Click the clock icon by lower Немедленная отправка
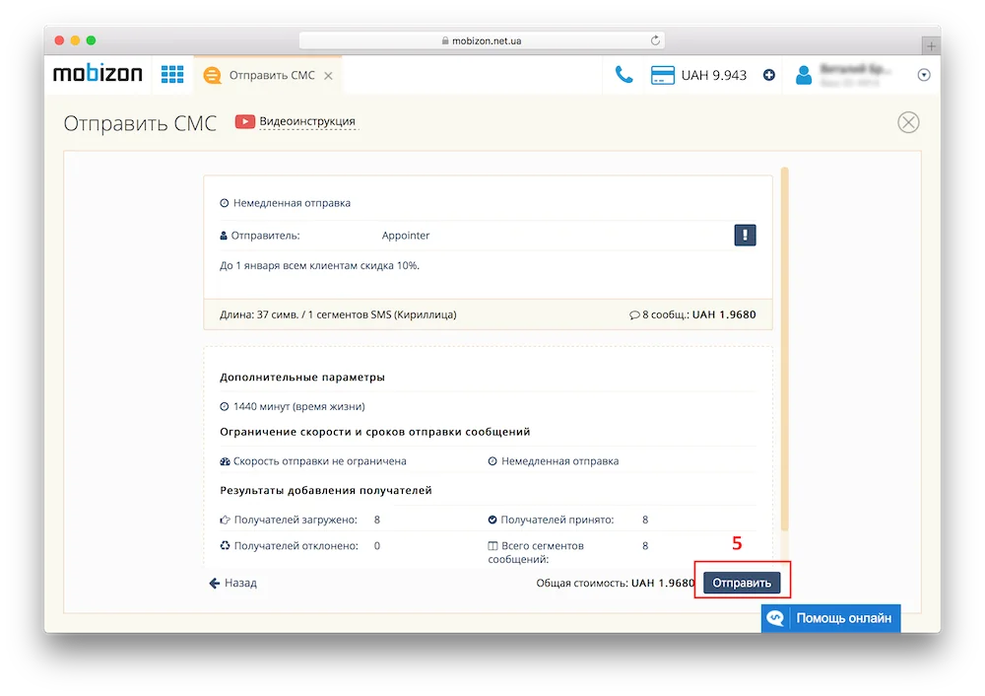 492,461
